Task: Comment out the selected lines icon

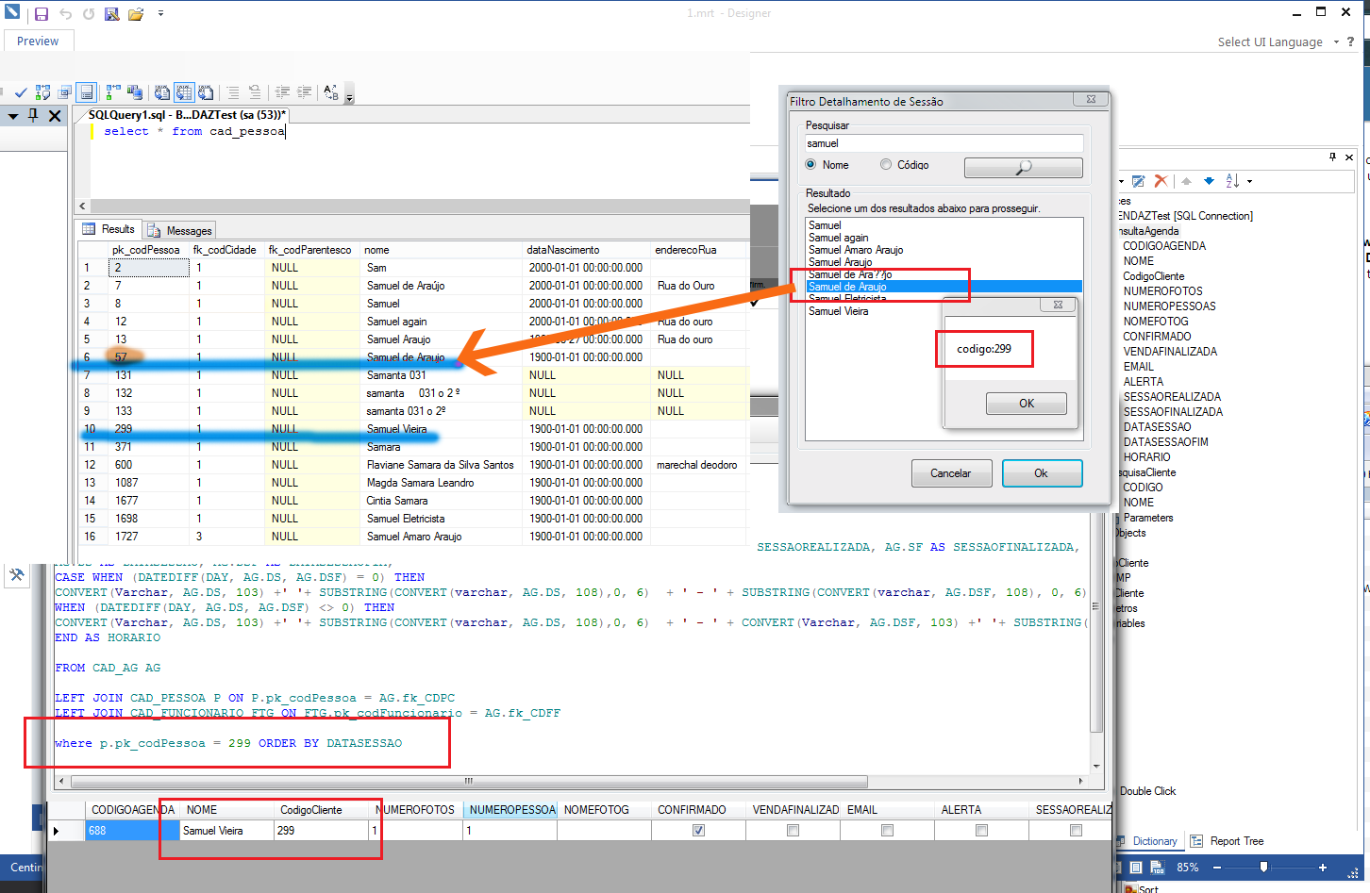Action: coord(233,92)
